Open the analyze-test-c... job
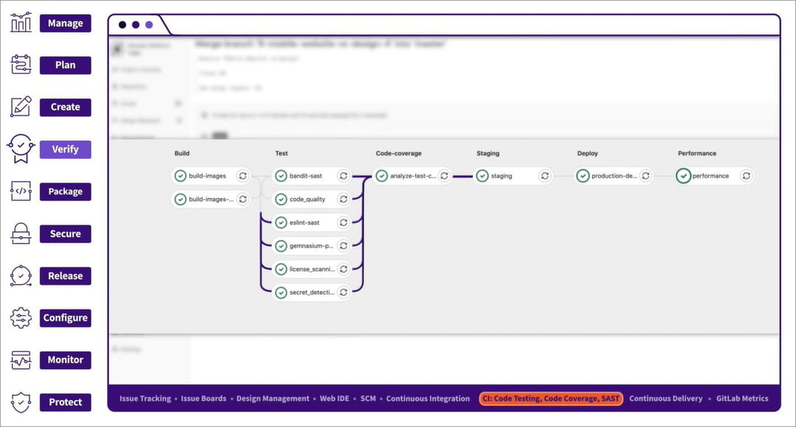796x427 pixels. click(412, 176)
